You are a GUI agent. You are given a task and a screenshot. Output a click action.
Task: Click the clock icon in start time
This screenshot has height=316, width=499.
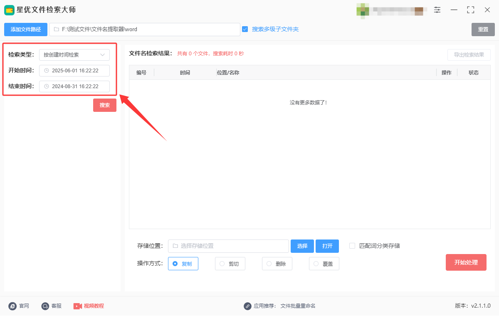[x=46, y=71]
